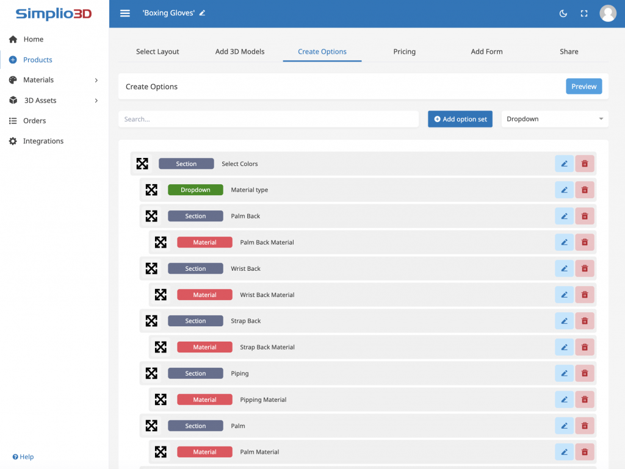Click drag handle for Palm Back section
This screenshot has width=625, height=469.
tap(151, 216)
